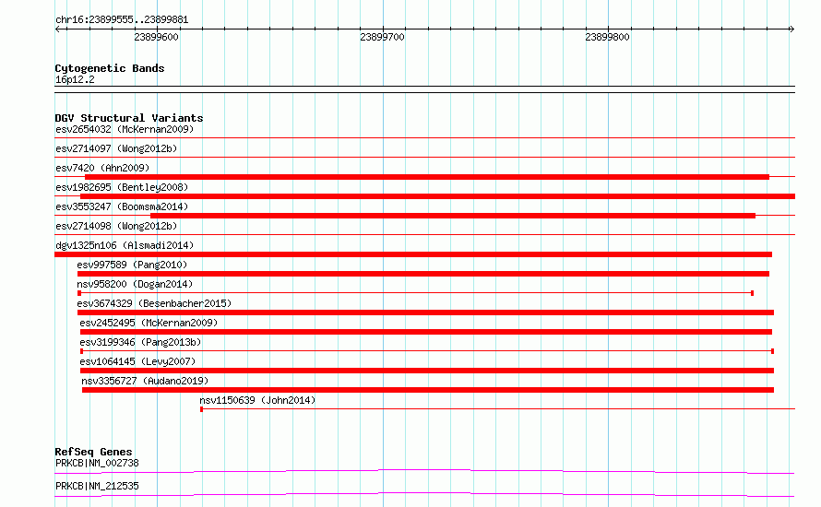Open the esv1982695 (Bentley2008) variant label
821x507 pixels.
(122, 187)
